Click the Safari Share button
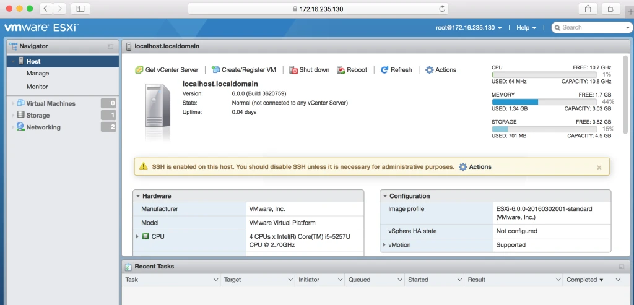 (588, 8)
